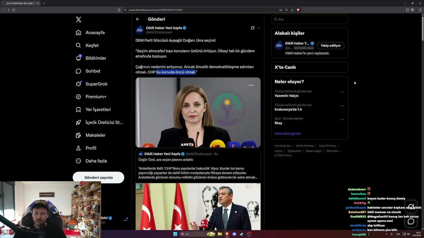
Task: Click the Grok icon on the post
Action: [x=252, y=28]
